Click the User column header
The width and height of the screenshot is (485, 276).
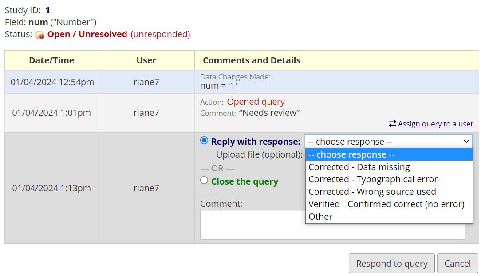[x=146, y=60]
